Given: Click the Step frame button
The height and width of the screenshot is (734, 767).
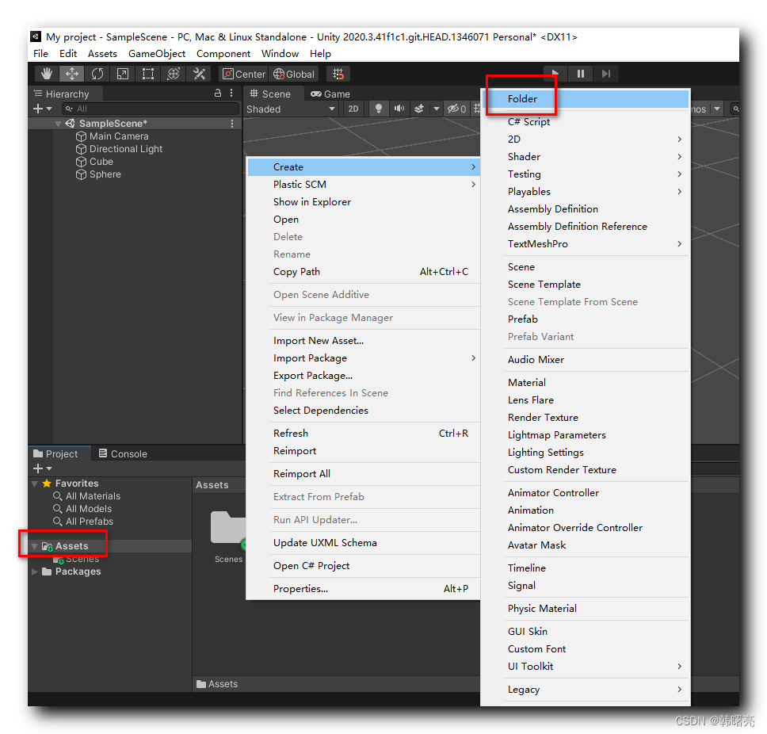Looking at the screenshot, I should tap(606, 74).
